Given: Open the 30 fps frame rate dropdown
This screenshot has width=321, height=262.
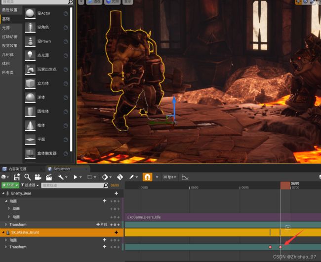Looking at the screenshot, I should (169, 177).
